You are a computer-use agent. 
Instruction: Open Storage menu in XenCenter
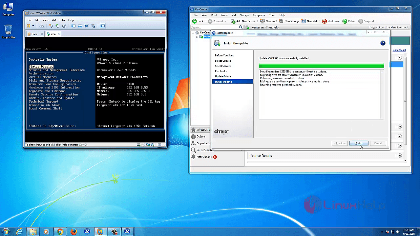244,15
